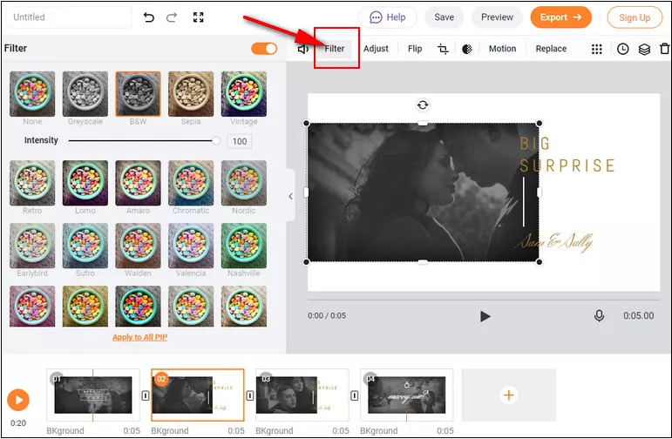Image resolution: width=672 pixels, height=439 pixels.
Task: Open the Filter tab
Action: pyautogui.click(x=335, y=49)
